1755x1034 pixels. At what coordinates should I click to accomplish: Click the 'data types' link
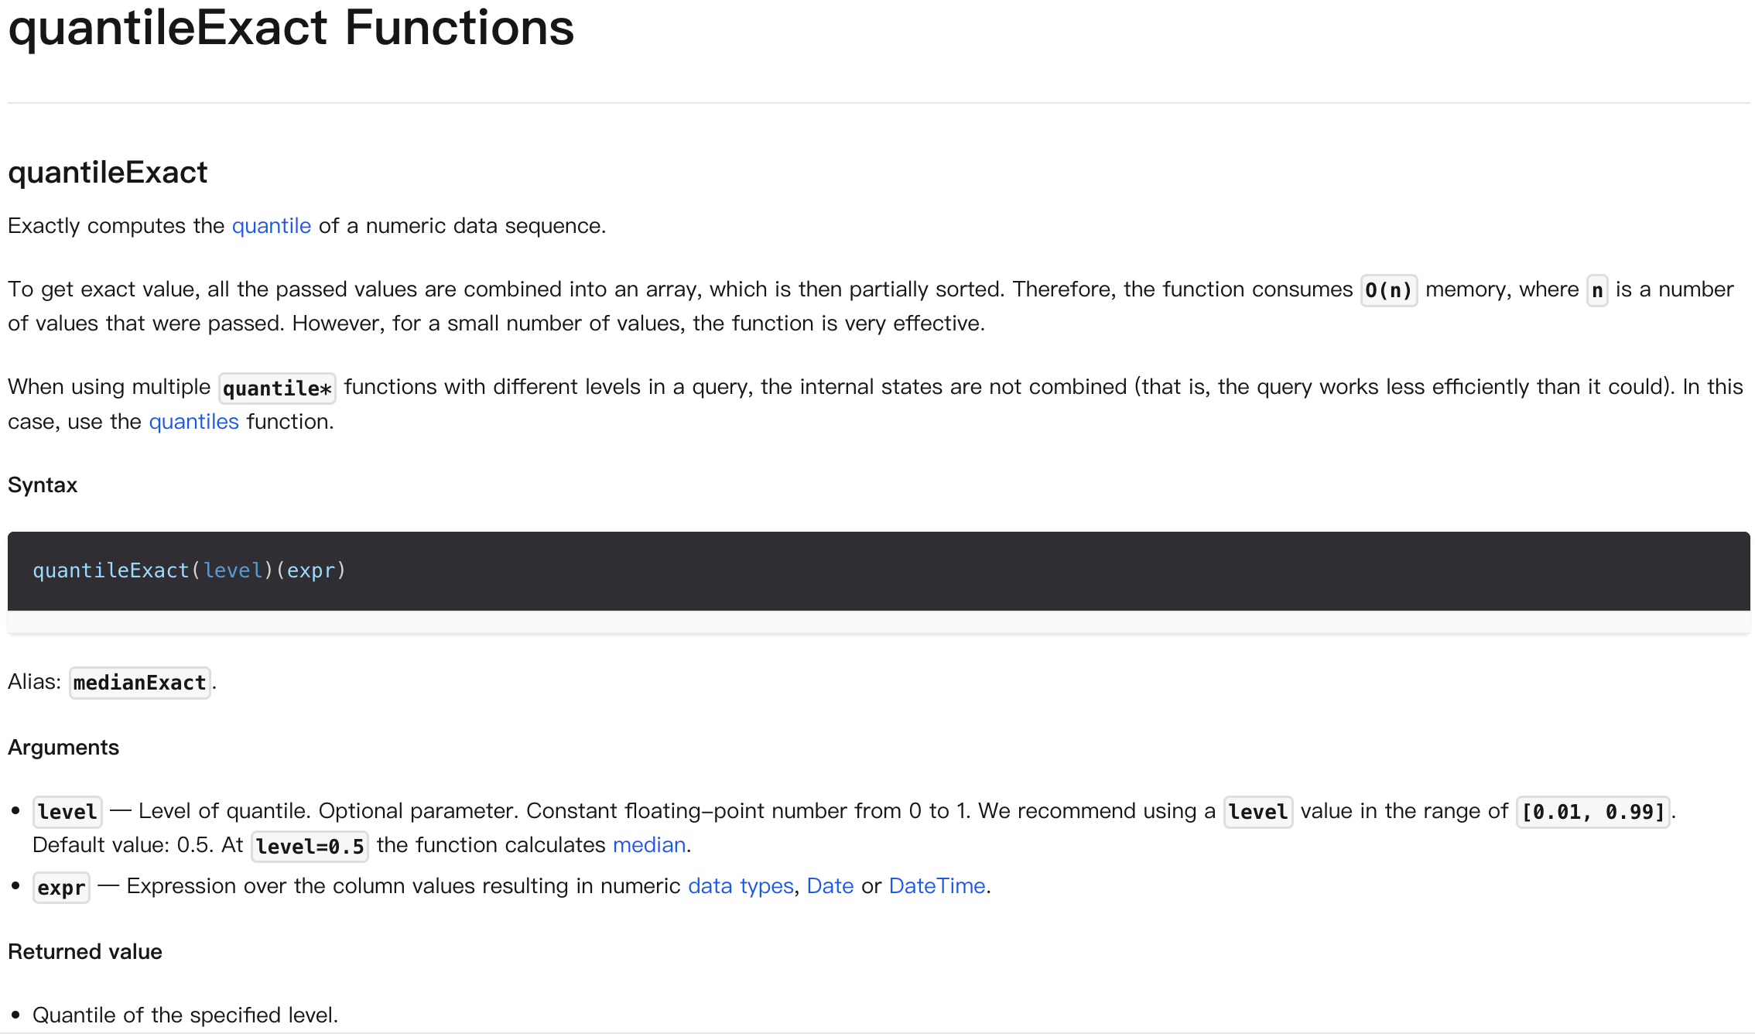(x=741, y=886)
